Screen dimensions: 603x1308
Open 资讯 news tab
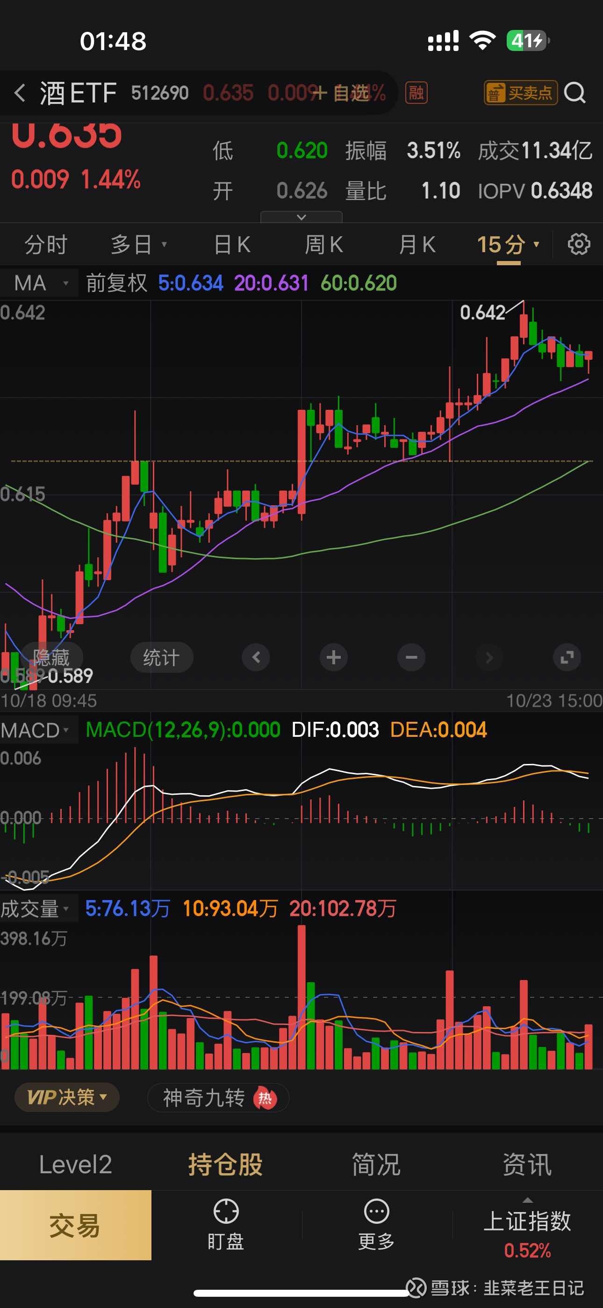pyautogui.click(x=527, y=1164)
